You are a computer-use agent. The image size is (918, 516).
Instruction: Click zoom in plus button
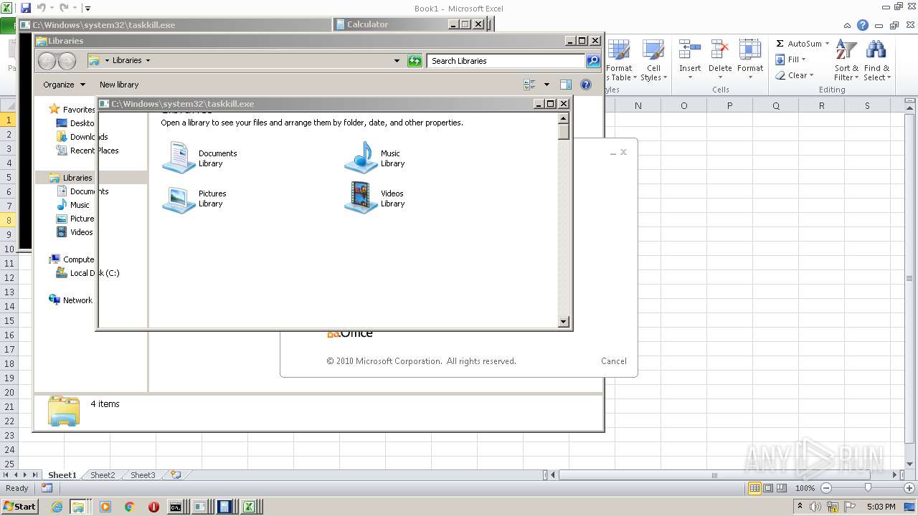point(910,488)
